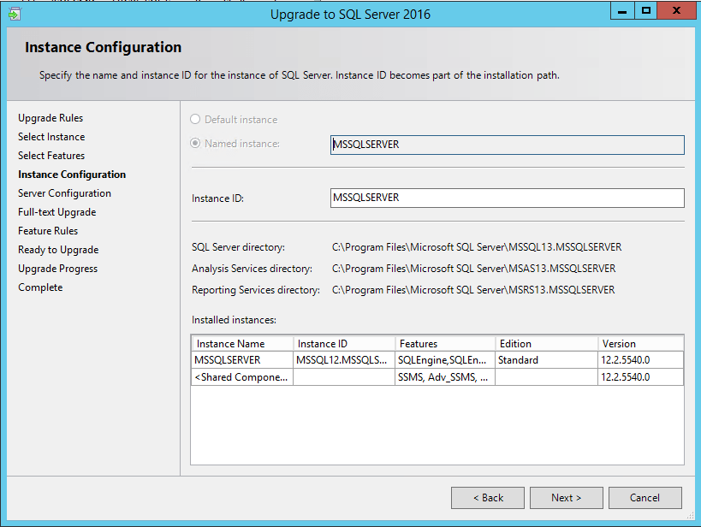Open the "Select Instance" step
Viewport: 701px width, 527px height.
tap(50, 136)
